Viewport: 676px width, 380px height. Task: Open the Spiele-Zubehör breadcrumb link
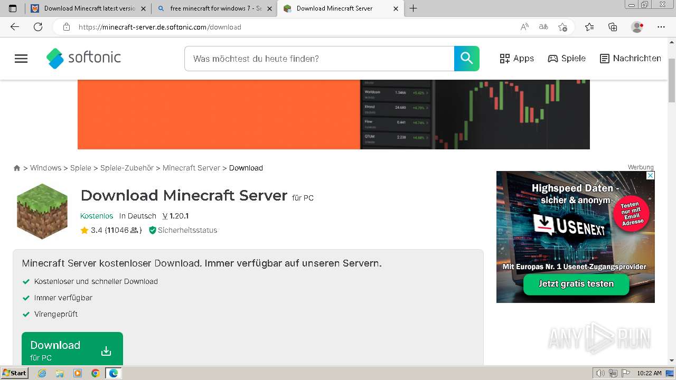coord(127,168)
